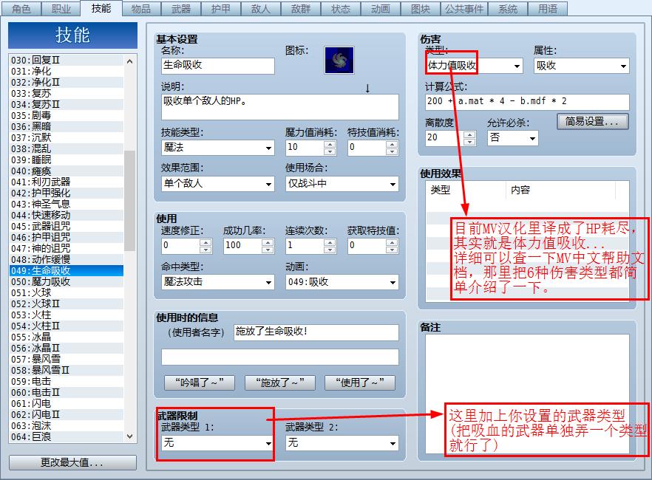Select skill 050:魔力吸收 in the list
The width and height of the screenshot is (652, 480).
[x=67, y=281]
